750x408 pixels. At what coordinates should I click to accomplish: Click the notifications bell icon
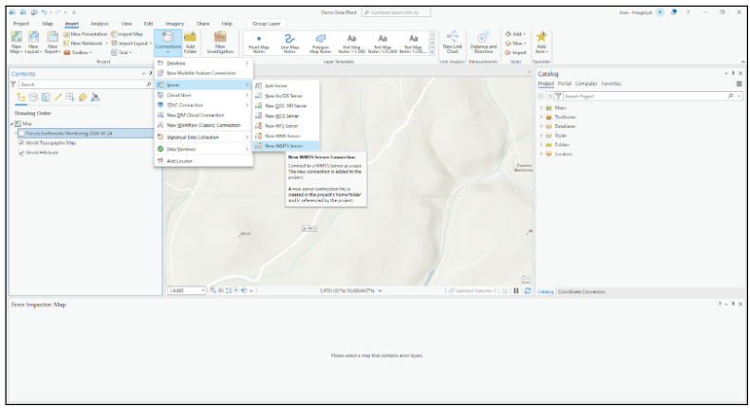point(673,12)
